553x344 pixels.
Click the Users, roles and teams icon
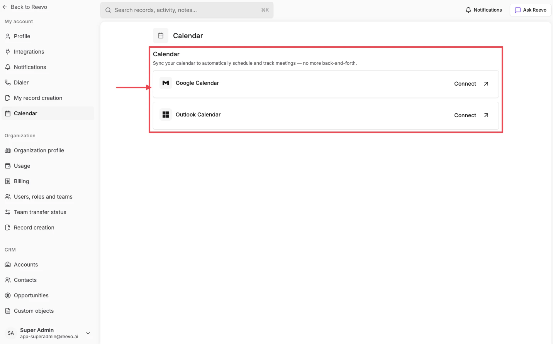click(x=8, y=197)
